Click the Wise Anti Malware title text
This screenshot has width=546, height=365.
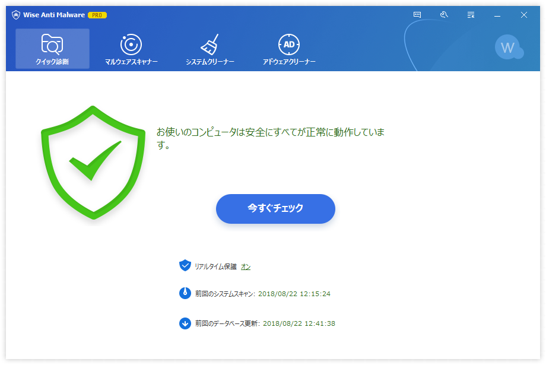click(54, 15)
